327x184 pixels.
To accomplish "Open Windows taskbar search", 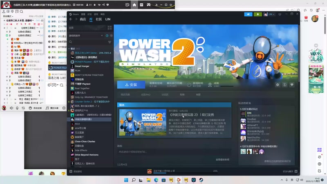I will coord(134,180).
